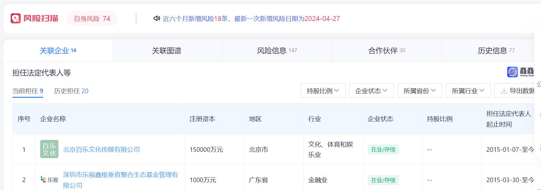Select the 历史担任 20 sub-tab
The width and height of the screenshot is (541, 190).
tap(71, 91)
